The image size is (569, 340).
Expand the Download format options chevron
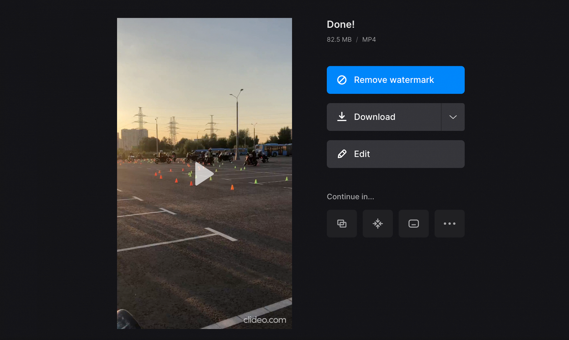tap(453, 117)
